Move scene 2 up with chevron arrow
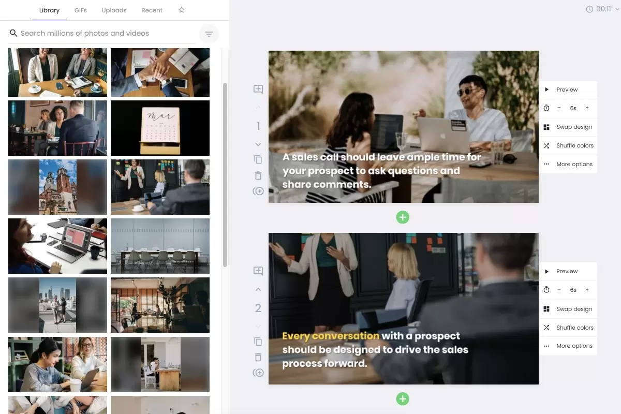 tap(258, 289)
